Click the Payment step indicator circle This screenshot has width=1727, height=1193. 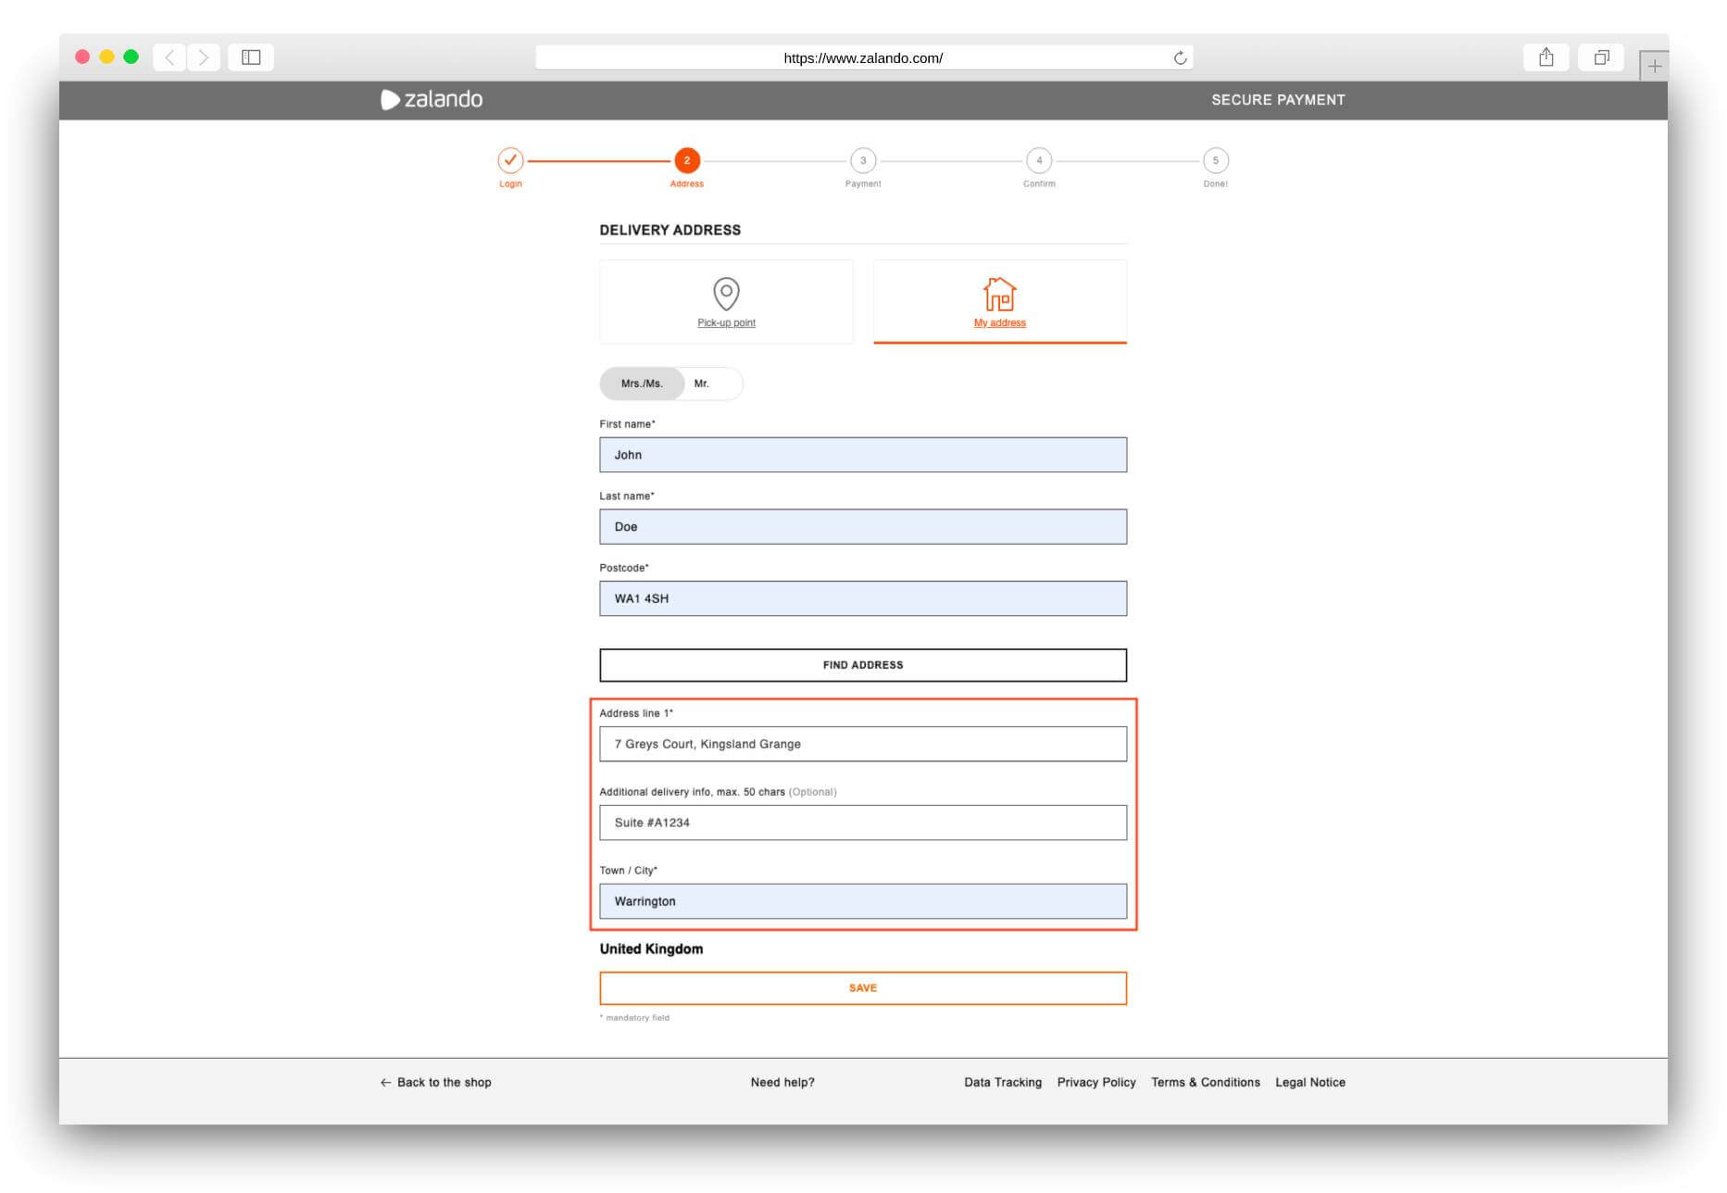[x=863, y=160]
